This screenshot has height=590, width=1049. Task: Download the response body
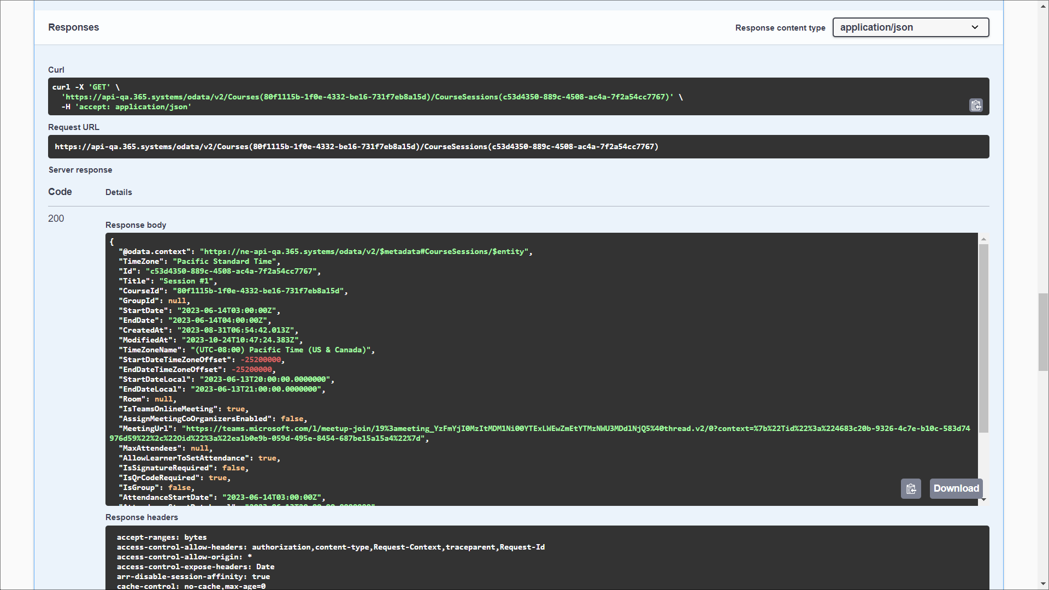pos(956,488)
